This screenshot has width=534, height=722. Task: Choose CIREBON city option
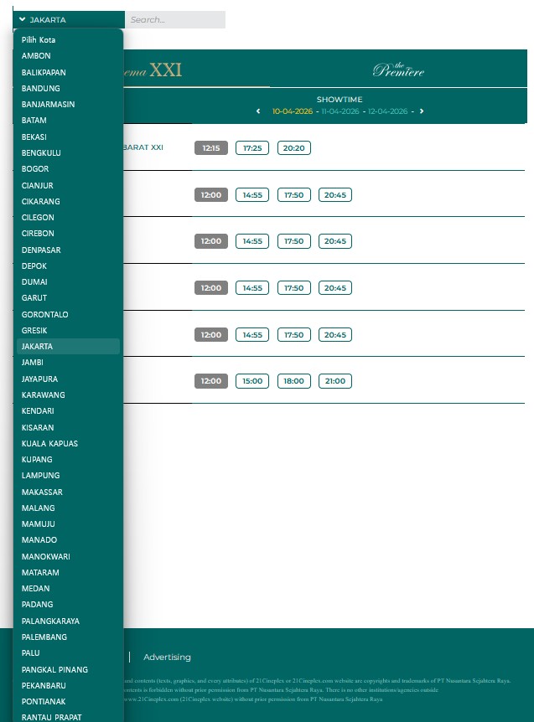point(68,233)
